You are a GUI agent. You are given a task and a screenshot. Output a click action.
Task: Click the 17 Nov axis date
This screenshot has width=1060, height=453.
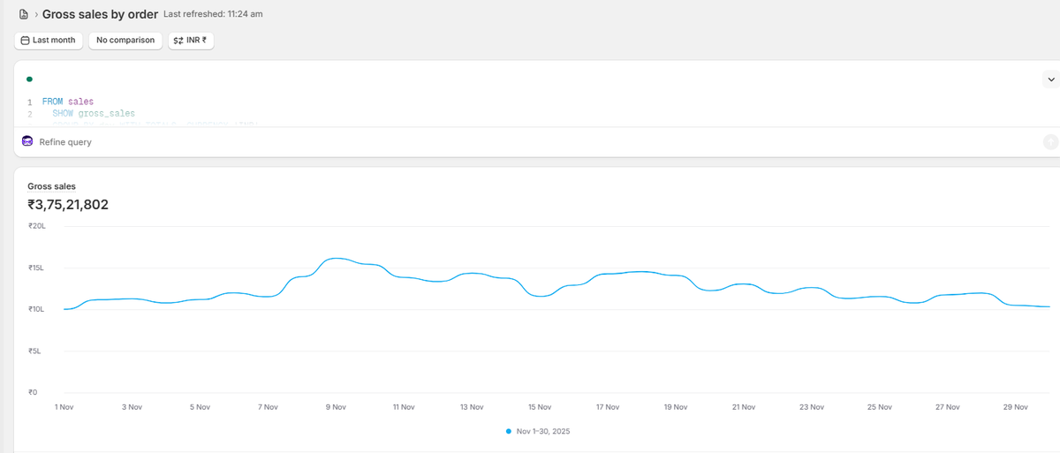[608, 407]
